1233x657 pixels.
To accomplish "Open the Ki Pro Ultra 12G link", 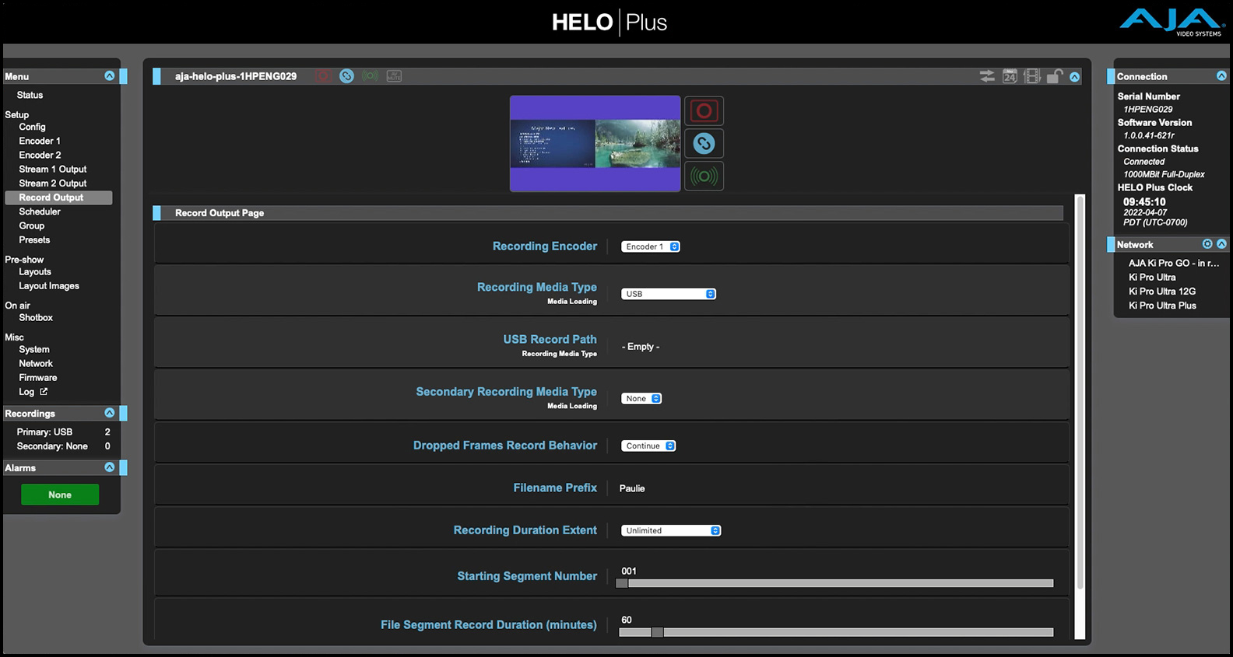I will pyautogui.click(x=1162, y=292).
